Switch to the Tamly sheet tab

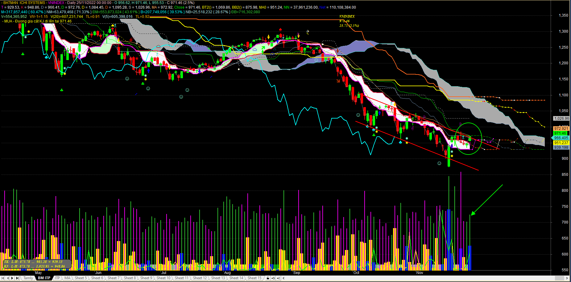[28, 278]
